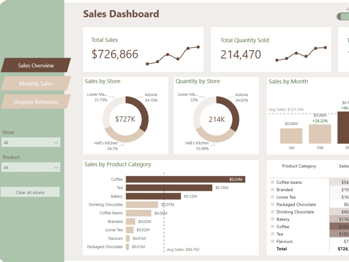The width and height of the screenshot is (349, 262).
Task: Expand the Bakery row in the table
Action: tap(273, 219)
